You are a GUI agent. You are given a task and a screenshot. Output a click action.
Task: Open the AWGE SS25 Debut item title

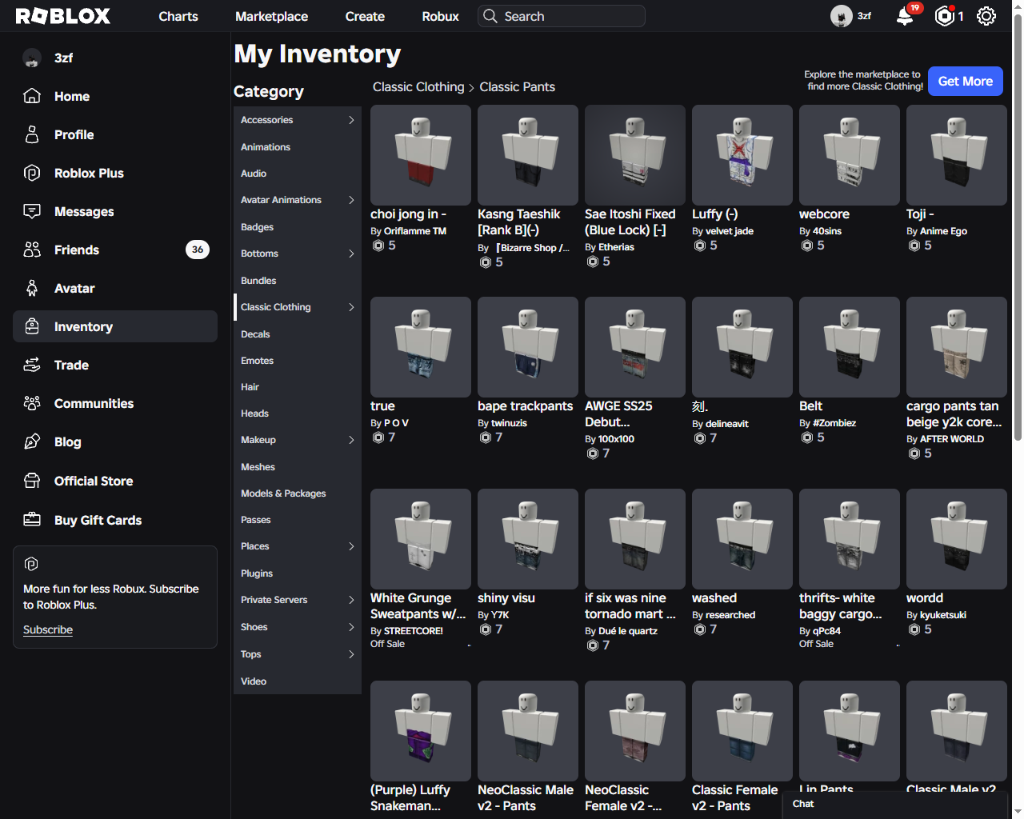click(x=618, y=414)
